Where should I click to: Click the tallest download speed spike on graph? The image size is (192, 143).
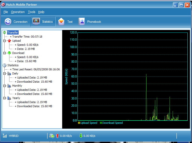click(146, 97)
